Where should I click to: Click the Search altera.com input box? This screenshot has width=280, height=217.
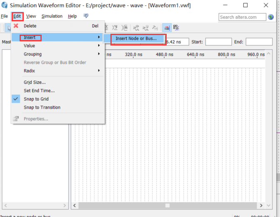coord(242,17)
